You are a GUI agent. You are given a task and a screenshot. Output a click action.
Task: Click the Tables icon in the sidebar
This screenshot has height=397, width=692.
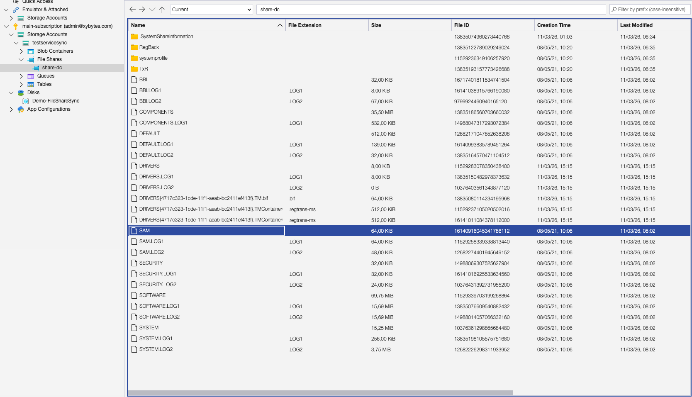pos(30,84)
